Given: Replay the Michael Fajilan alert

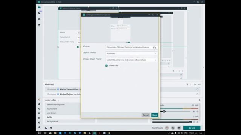Looking at the screenshot, I should coord(197,94).
